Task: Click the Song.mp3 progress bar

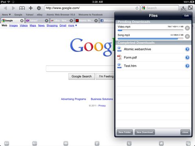Action: [x=150, y=39]
